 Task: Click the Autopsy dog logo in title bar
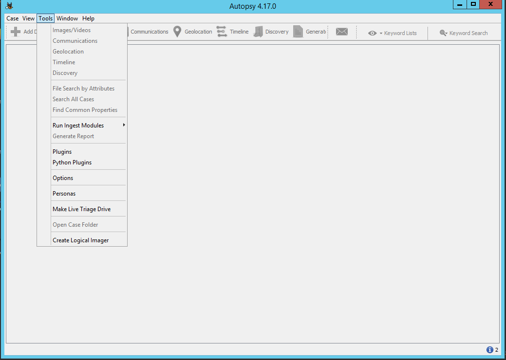point(9,6)
